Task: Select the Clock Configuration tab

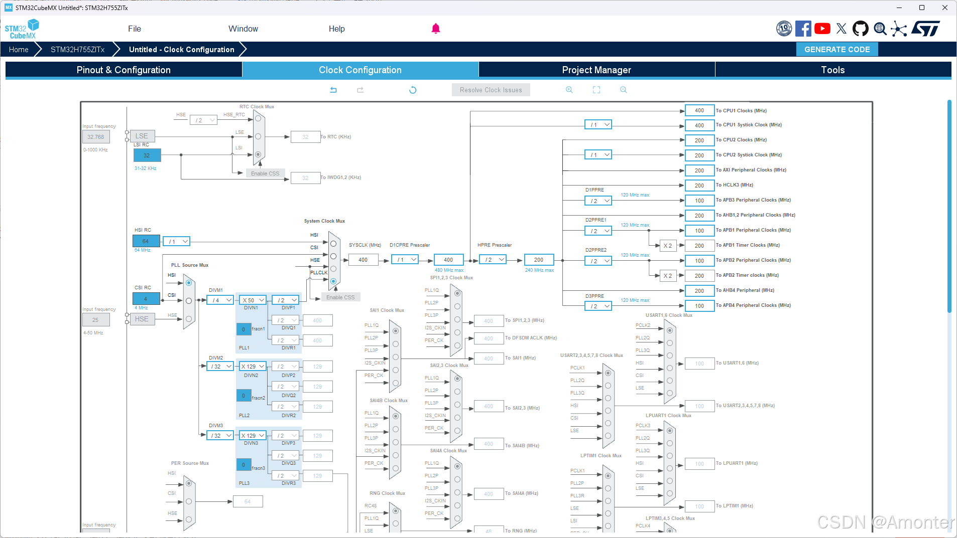Action: point(360,70)
